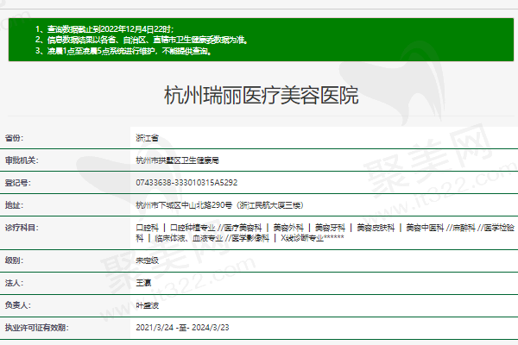Click registration number 07433638-333010315A5292

[186, 183]
